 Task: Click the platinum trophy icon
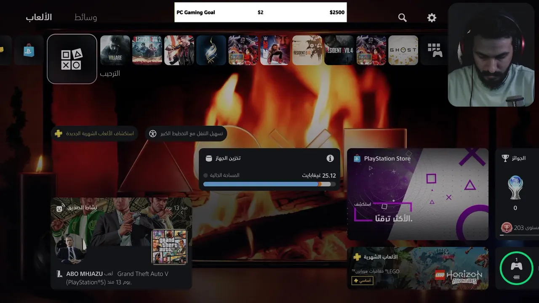(x=515, y=187)
